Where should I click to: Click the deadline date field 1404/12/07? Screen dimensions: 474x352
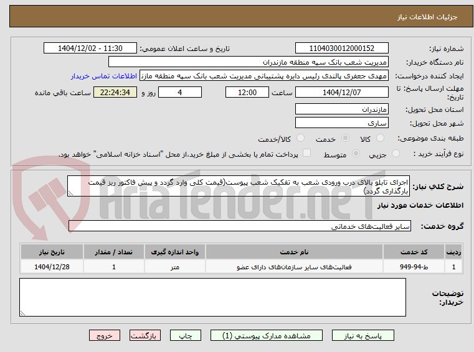click(341, 92)
